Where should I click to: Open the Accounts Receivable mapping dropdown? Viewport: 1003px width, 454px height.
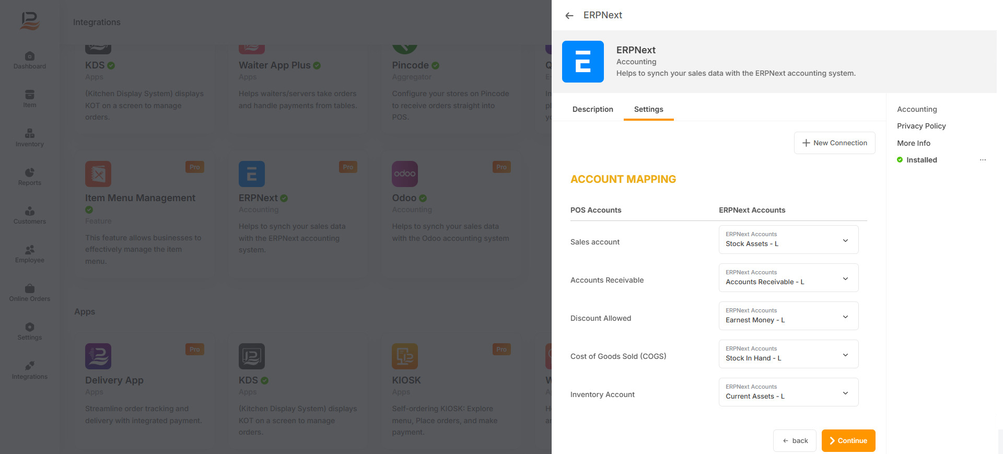coord(788,278)
